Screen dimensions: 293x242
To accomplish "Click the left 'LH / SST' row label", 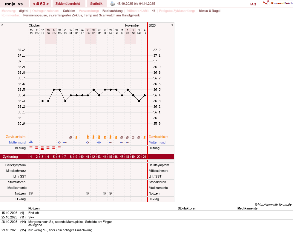I will pyautogui.click(x=20, y=176).
